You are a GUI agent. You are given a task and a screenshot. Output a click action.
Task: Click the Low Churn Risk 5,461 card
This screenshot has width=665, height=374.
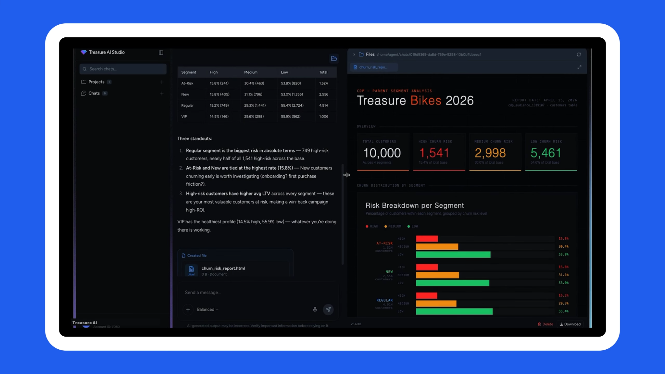[x=551, y=152]
